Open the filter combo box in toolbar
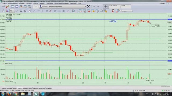 pos(126,11)
